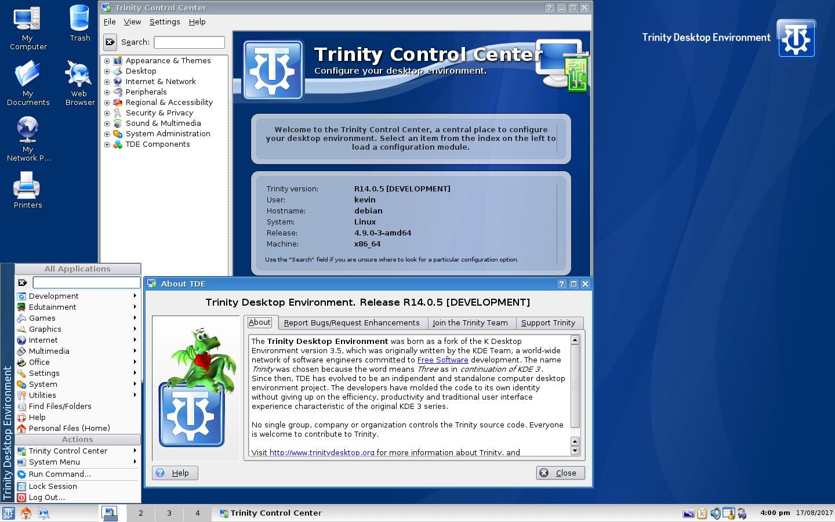Launch the Web Browser desktop icon
Image resolution: width=835 pixels, height=522 pixels.
point(79,84)
